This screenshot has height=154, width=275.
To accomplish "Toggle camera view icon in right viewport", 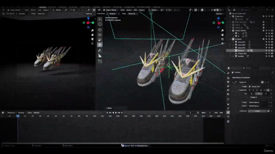I will tap(223, 39).
